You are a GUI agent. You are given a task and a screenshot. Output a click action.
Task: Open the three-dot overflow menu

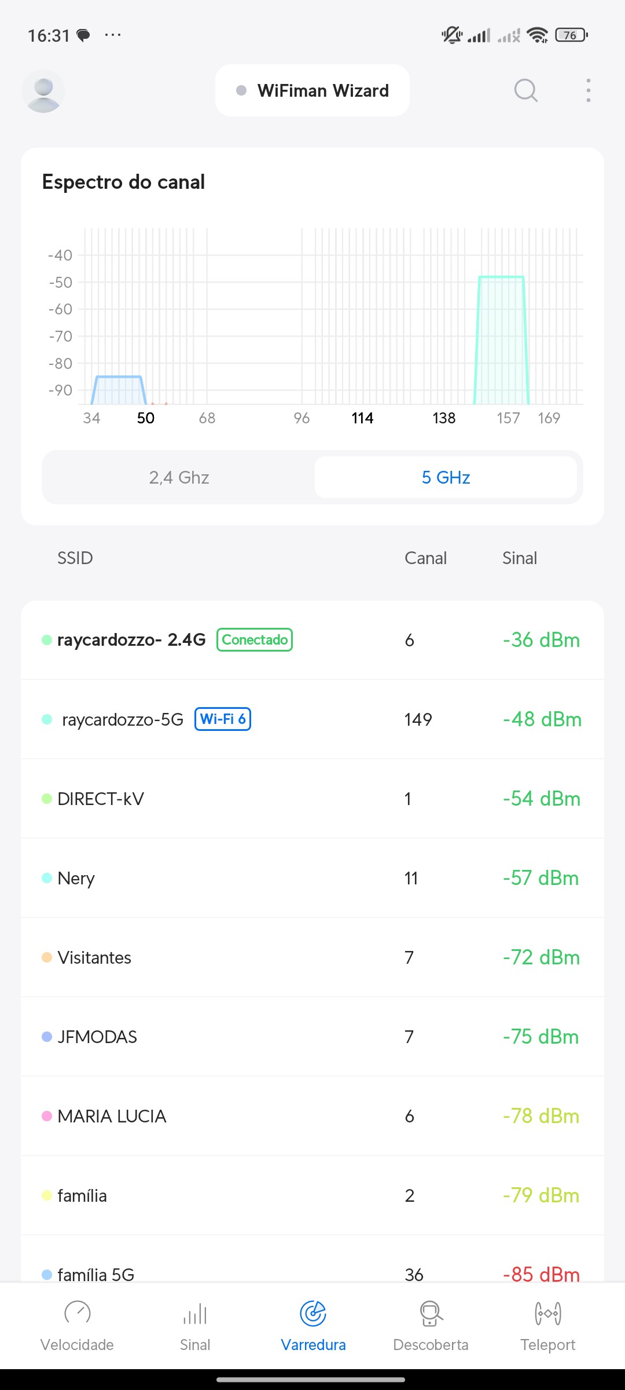coord(588,90)
